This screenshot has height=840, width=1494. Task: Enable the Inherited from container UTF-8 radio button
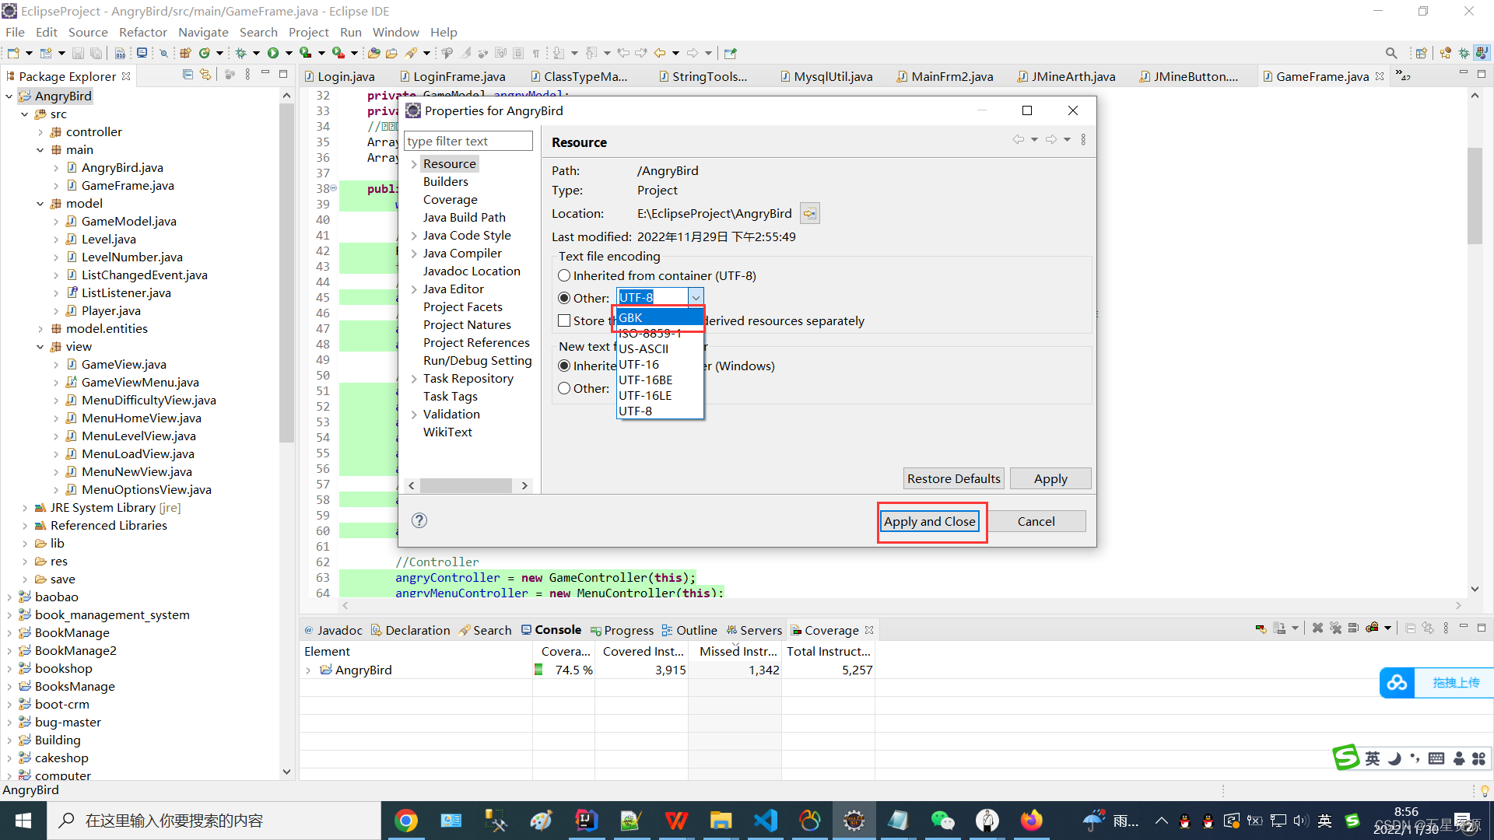click(563, 275)
